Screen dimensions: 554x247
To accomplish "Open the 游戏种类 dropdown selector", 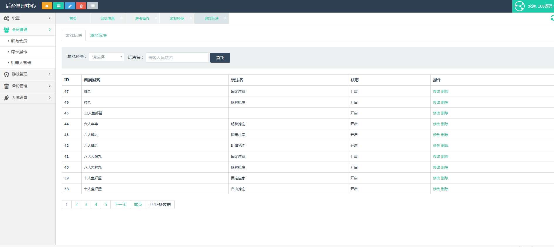I will click(106, 57).
